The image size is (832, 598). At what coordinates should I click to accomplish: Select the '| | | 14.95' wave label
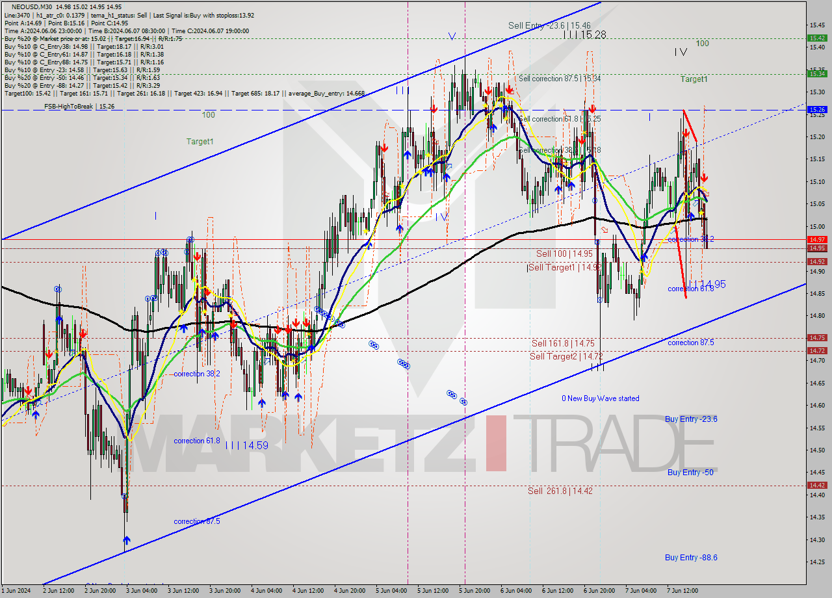coord(707,284)
